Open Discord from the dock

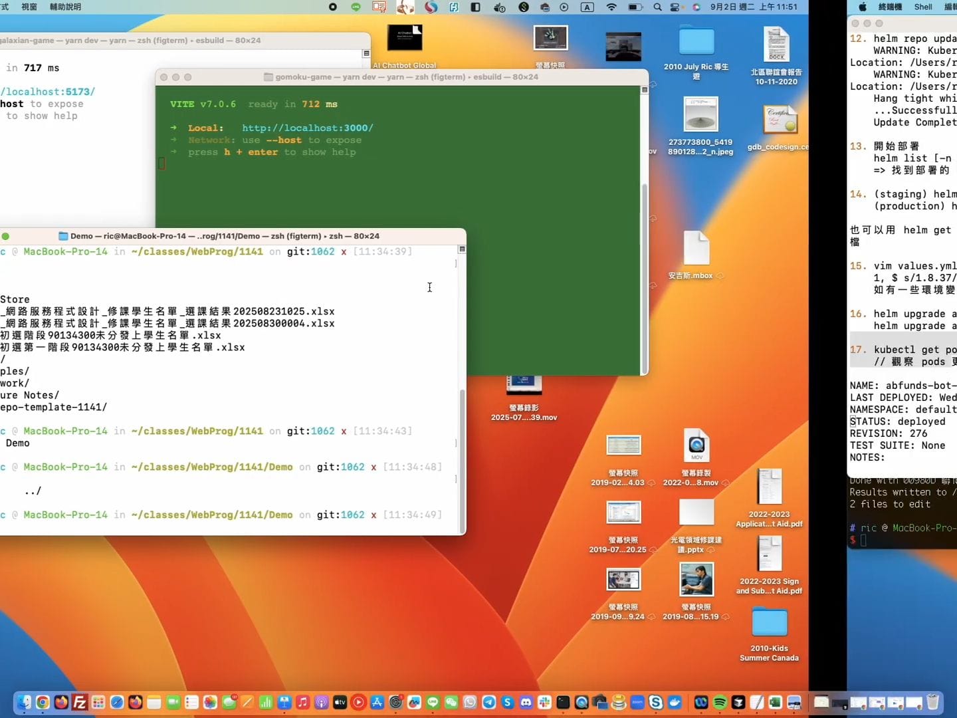(x=526, y=702)
